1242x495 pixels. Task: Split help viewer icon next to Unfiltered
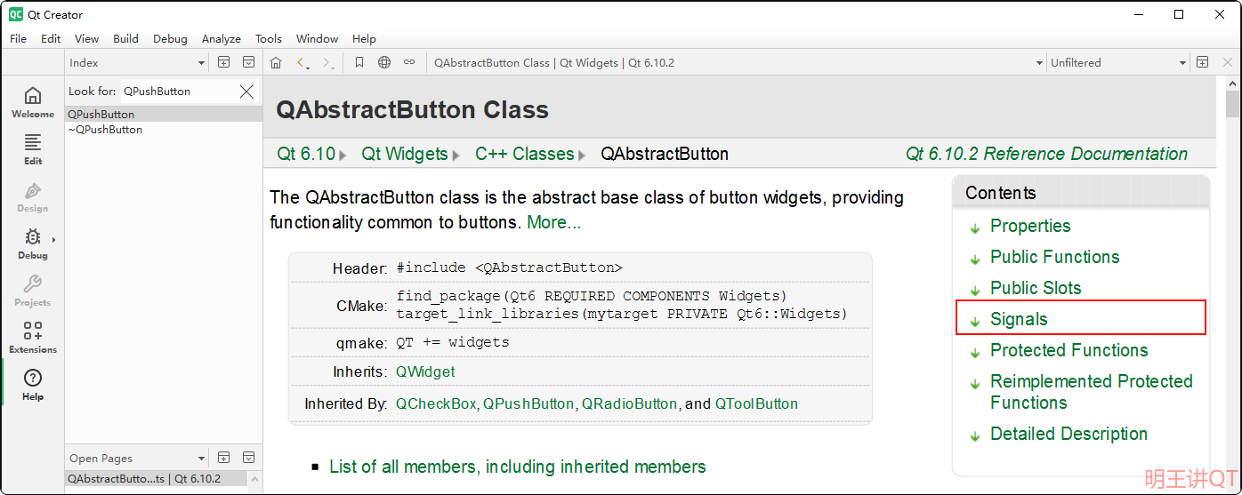click(1202, 62)
